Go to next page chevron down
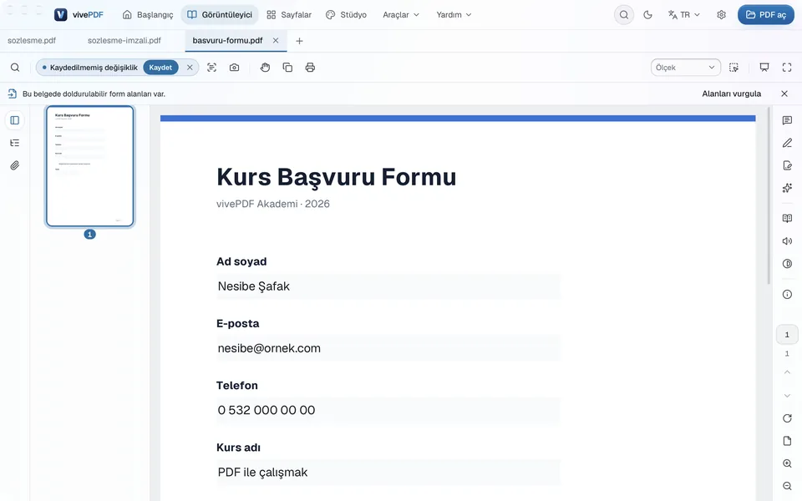802x501 pixels. (x=787, y=395)
